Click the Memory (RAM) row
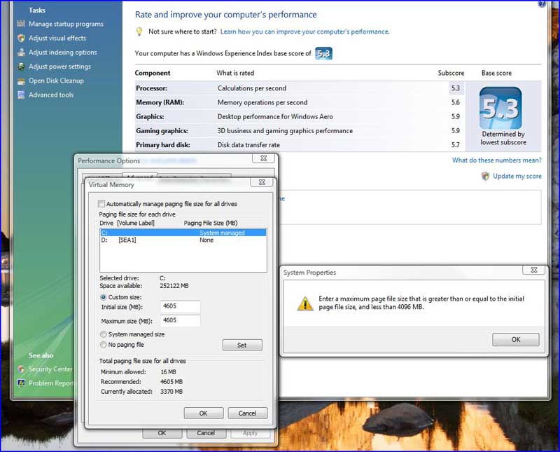This screenshot has height=452, width=560. click(300, 102)
